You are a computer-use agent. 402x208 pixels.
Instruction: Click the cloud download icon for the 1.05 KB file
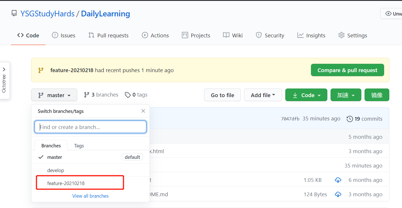tap(338, 180)
